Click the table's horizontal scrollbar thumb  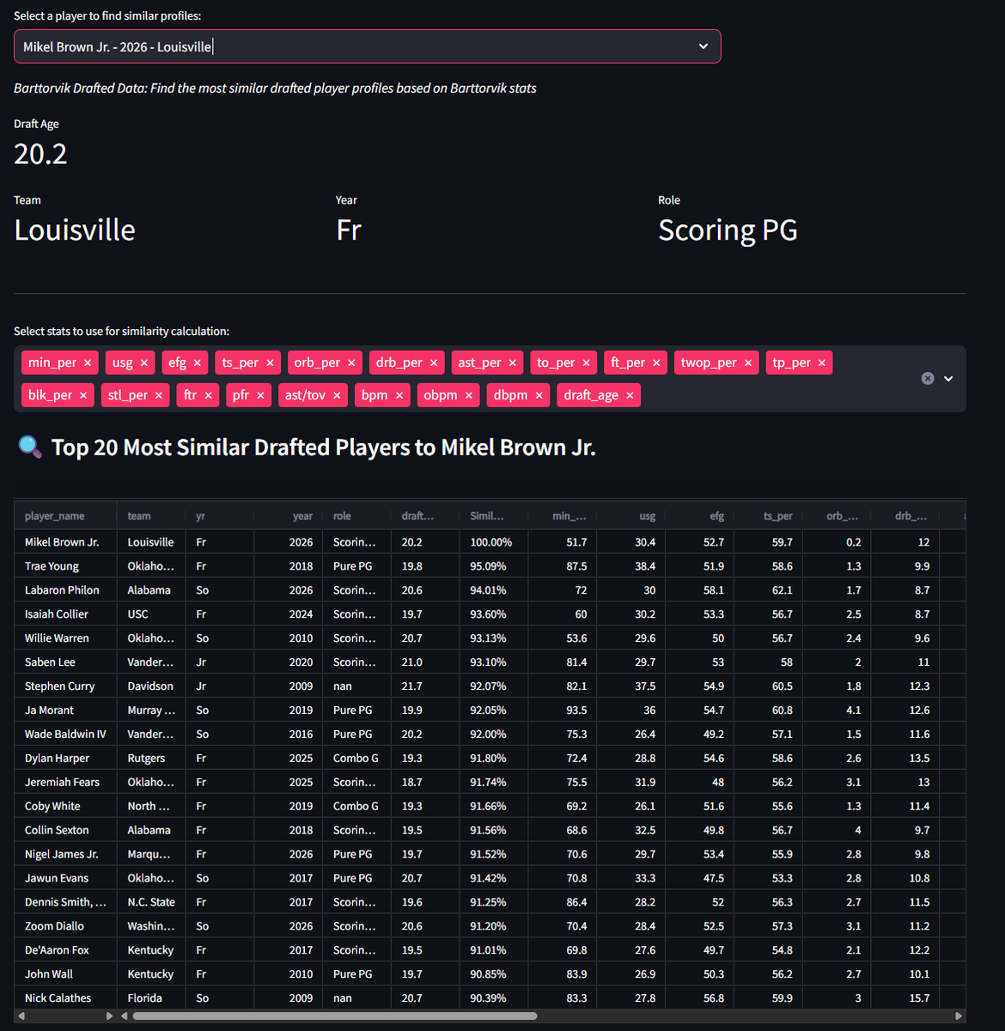click(x=334, y=1016)
